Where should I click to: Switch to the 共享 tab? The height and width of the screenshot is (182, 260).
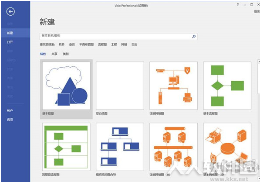coord(54,54)
